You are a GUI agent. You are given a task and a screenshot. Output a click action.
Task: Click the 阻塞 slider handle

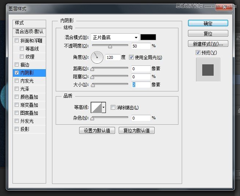[92, 77]
